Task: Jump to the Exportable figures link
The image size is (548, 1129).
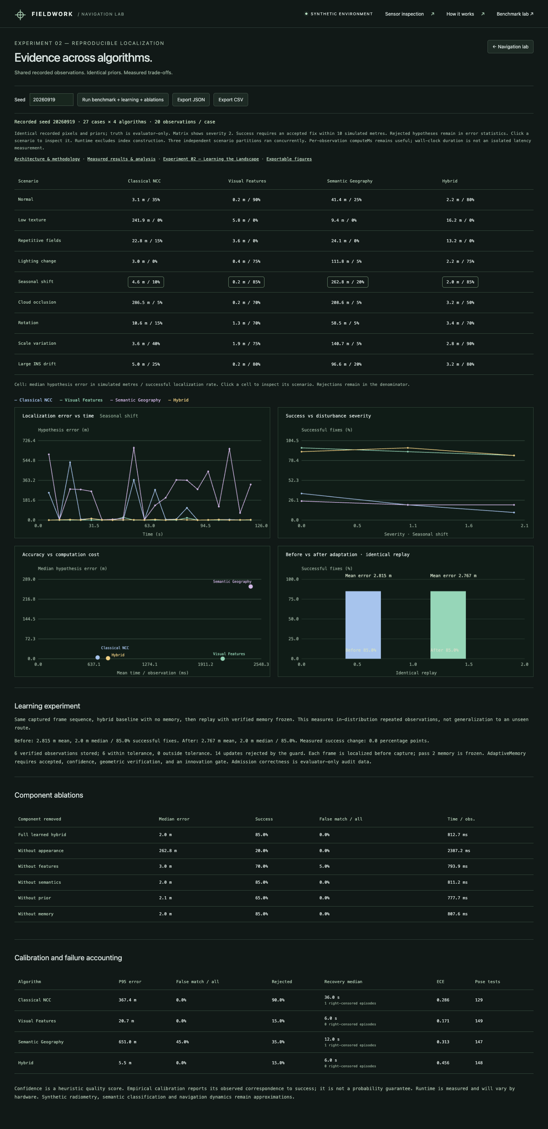Action: 289,159
